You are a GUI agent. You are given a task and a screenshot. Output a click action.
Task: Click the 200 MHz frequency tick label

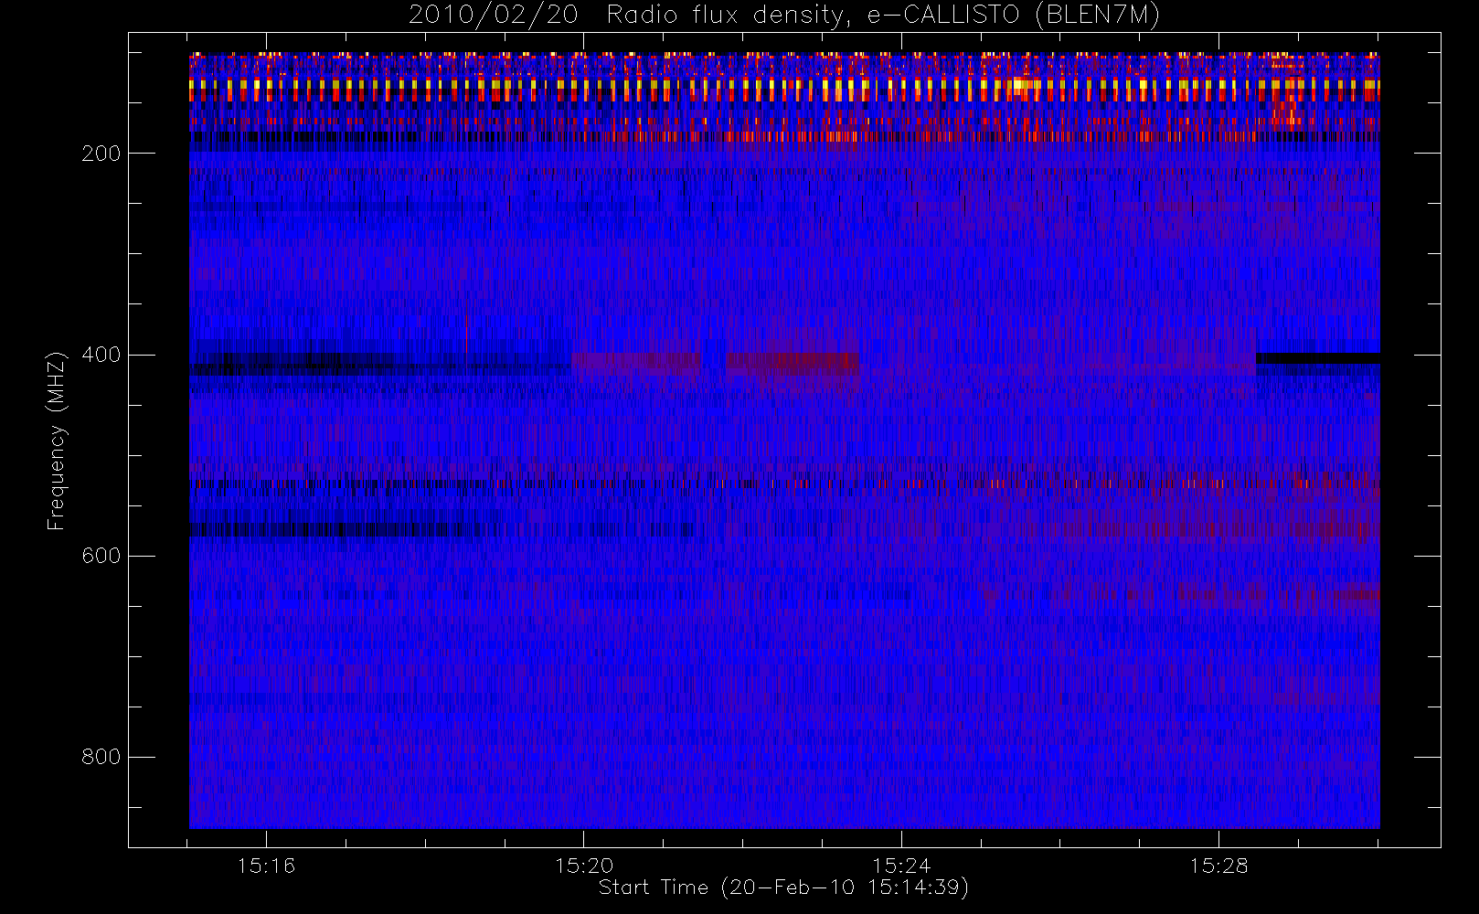101,154
